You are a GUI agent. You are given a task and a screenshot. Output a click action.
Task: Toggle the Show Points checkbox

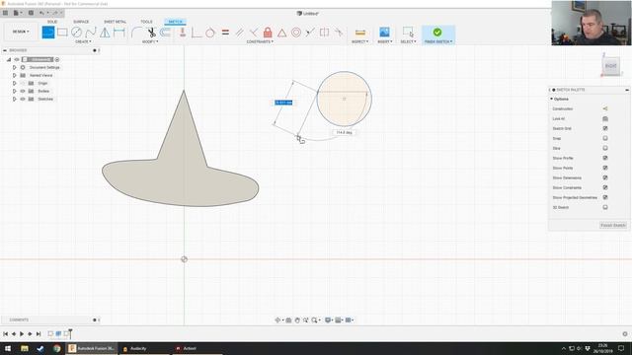click(x=605, y=168)
